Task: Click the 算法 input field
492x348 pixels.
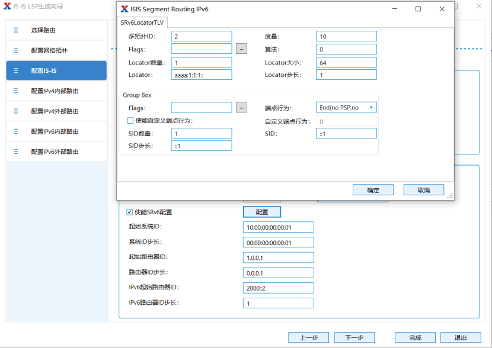Action: pos(346,49)
